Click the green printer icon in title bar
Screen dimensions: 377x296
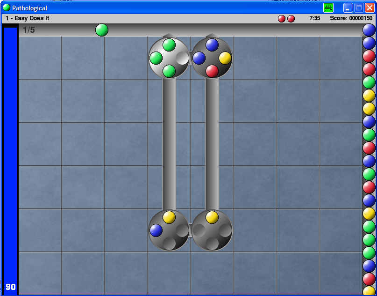click(x=328, y=8)
